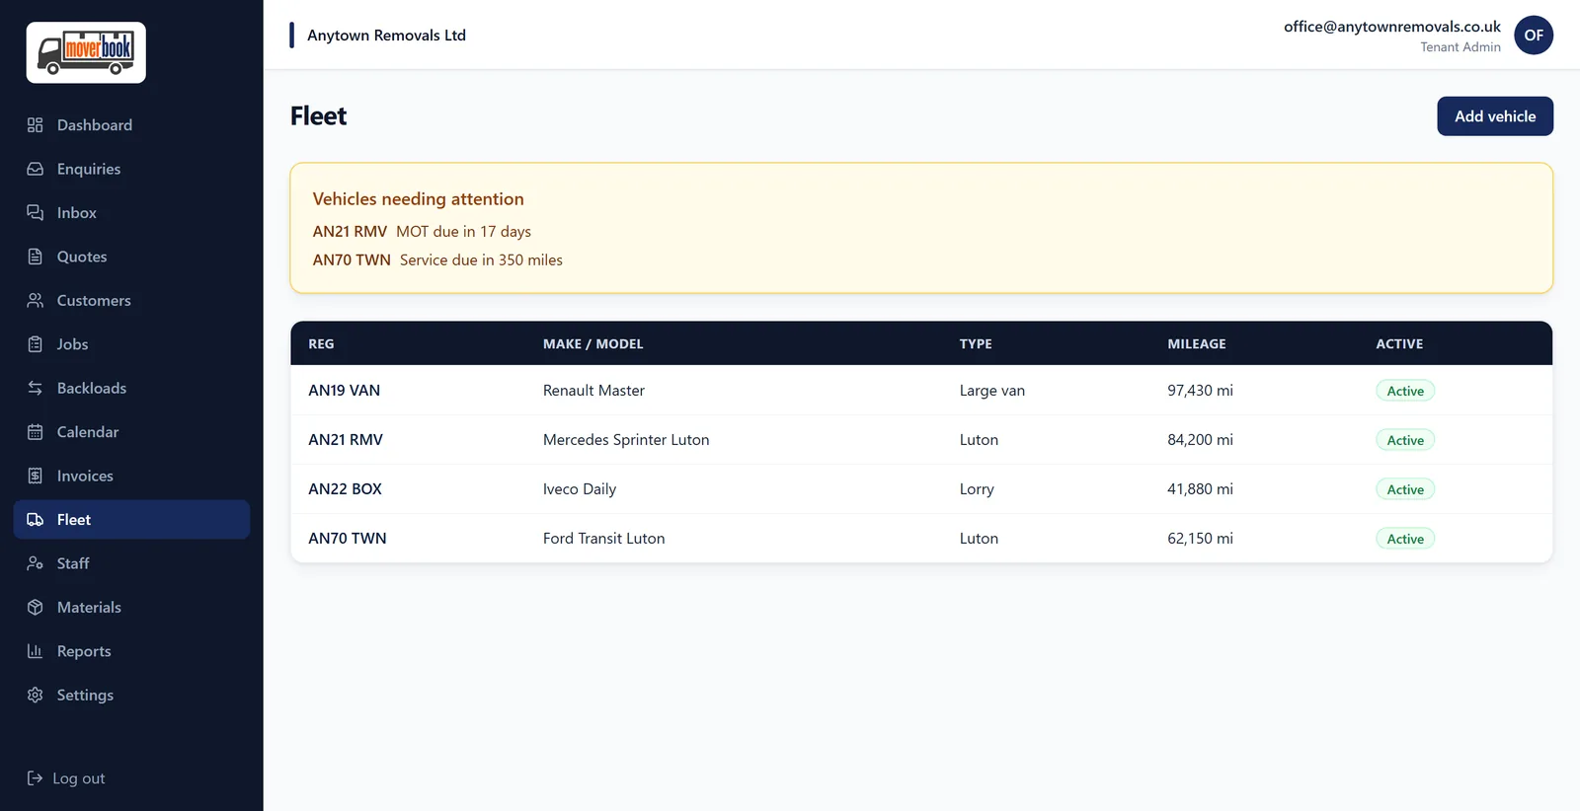Click the Fleet truck icon
The width and height of the screenshot is (1580, 811).
click(36, 520)
